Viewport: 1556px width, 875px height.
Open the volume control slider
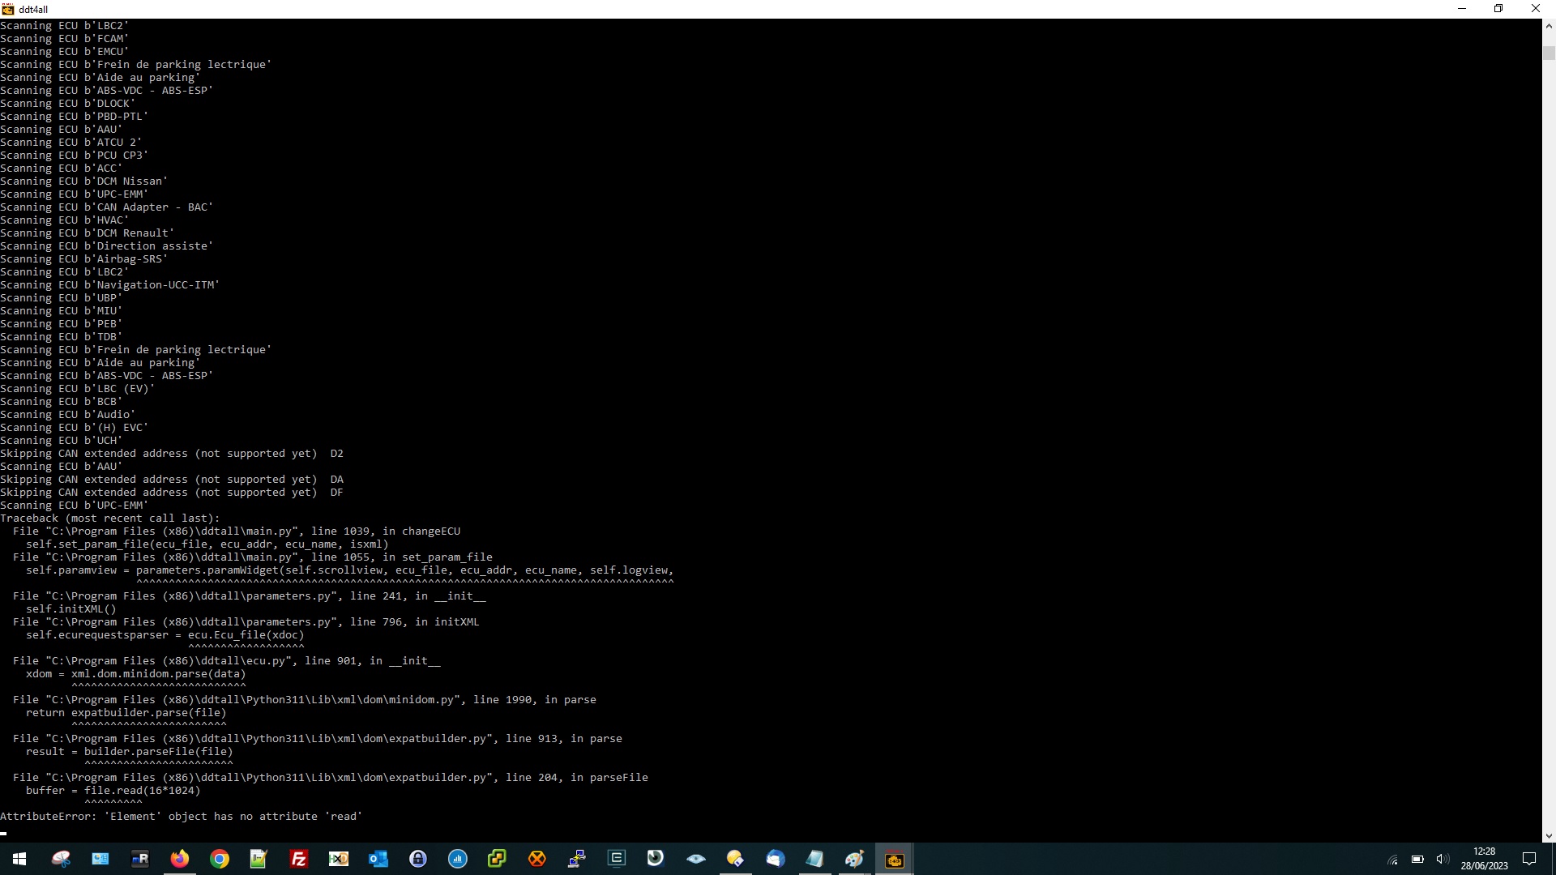click(x=1444, y=859)
